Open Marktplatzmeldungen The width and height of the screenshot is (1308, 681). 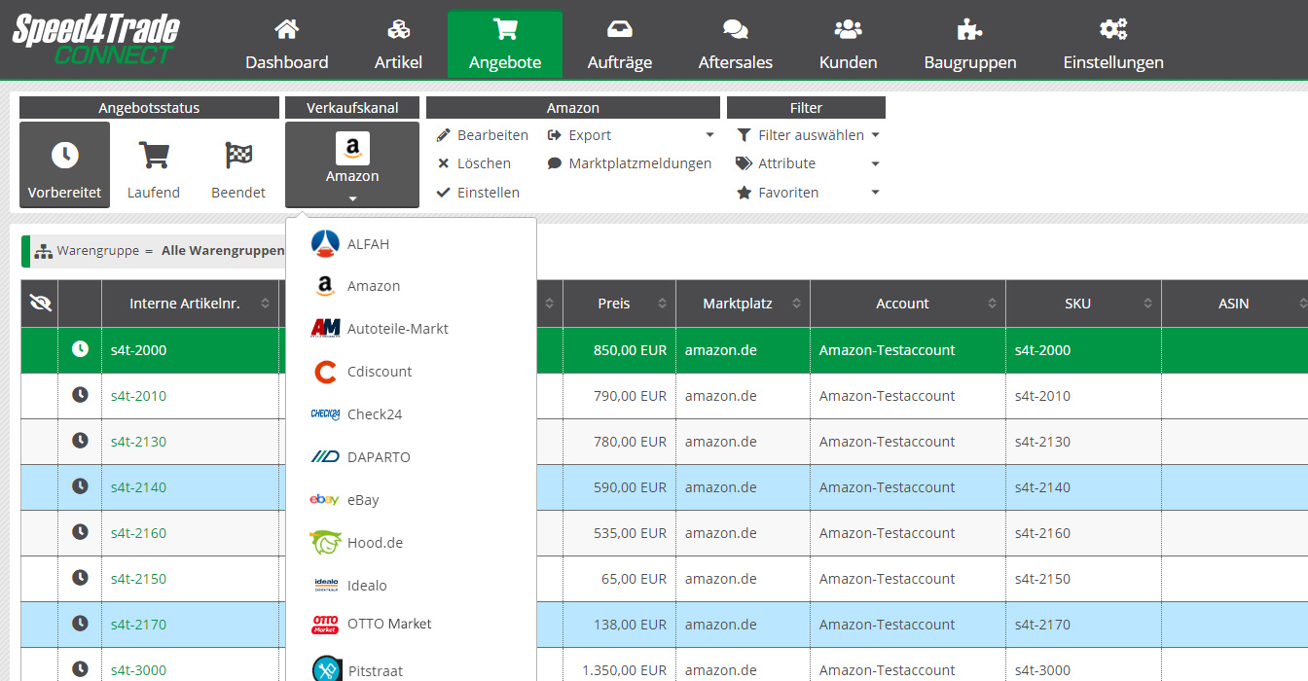pyautogui.click(x=630, y=163)
